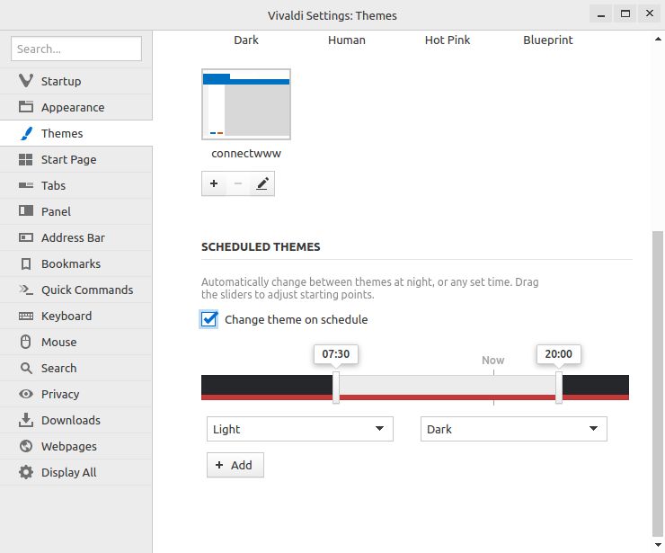Click the Webpages globe icon
Screen dimensions: 665x553
pyautogui.click(x=25, y=446)
